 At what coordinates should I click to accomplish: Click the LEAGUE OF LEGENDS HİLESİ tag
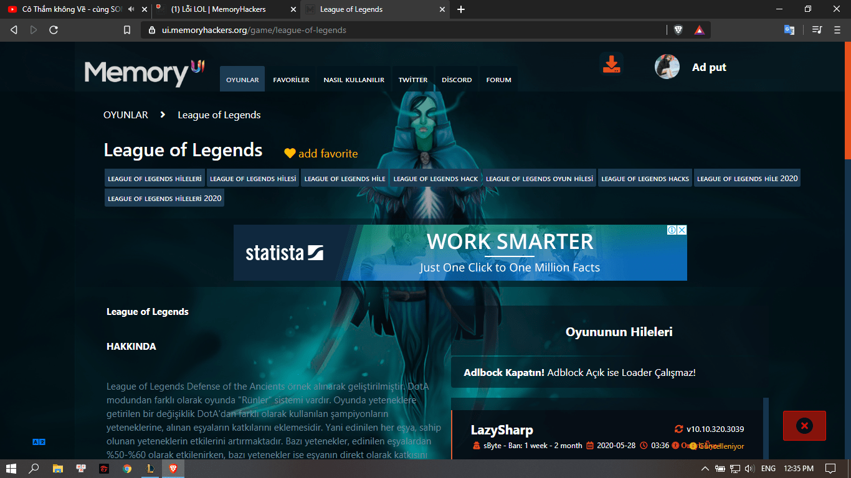(x=253, y=179)
